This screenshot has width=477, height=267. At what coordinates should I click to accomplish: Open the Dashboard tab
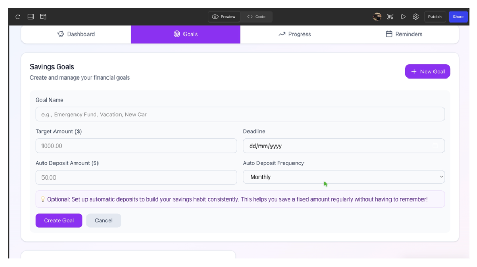pos(76,34)
